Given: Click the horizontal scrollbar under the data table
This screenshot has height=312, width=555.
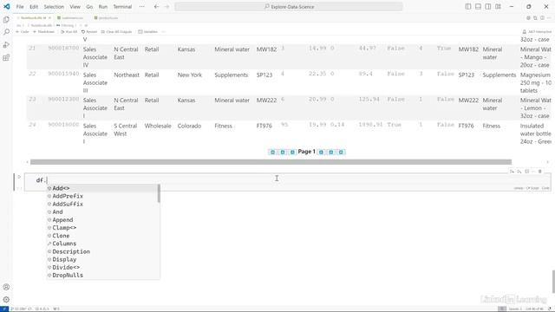Looking at the screenshot, I should click(x=271, y=162).
